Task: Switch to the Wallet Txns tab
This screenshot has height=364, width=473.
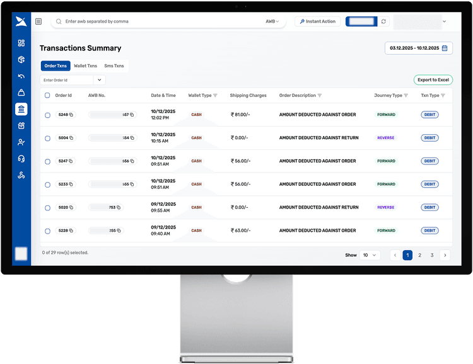Action: pyautogui.click(x=85, y=65)
